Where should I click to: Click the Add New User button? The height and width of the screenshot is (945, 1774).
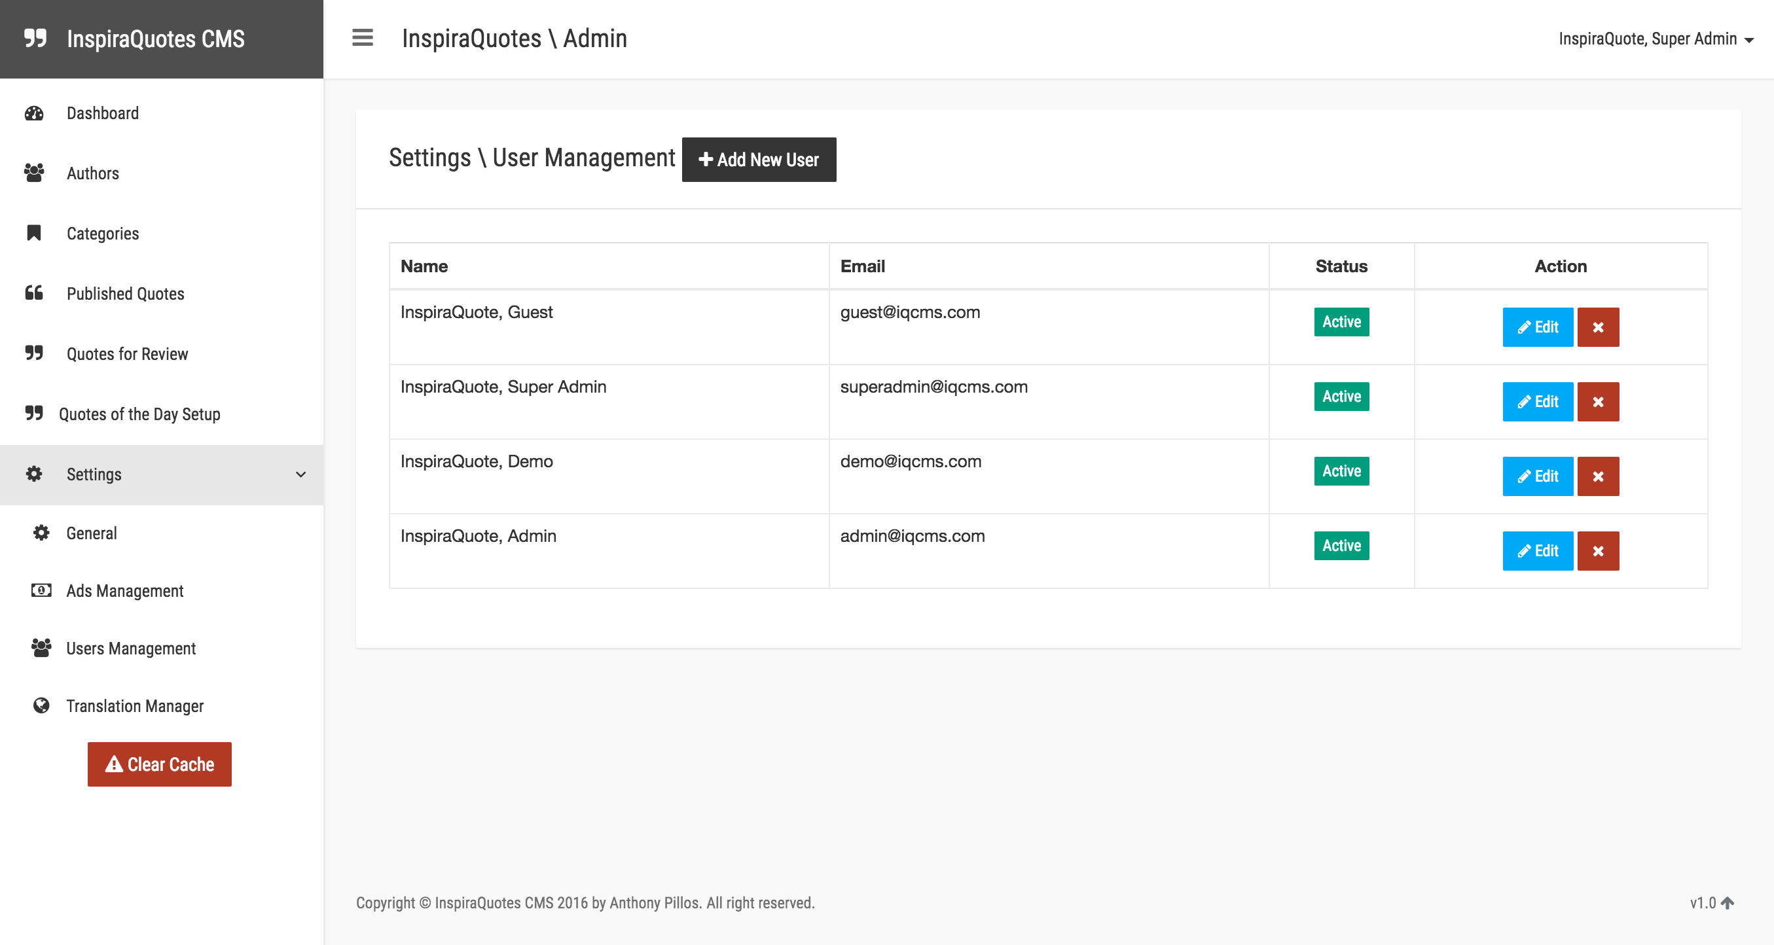758,160
